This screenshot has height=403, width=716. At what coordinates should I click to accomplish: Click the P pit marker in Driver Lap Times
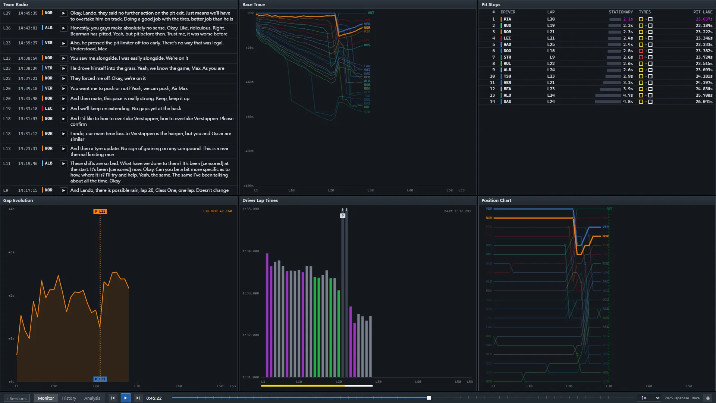pyautogui.click(x=343, y=216)
